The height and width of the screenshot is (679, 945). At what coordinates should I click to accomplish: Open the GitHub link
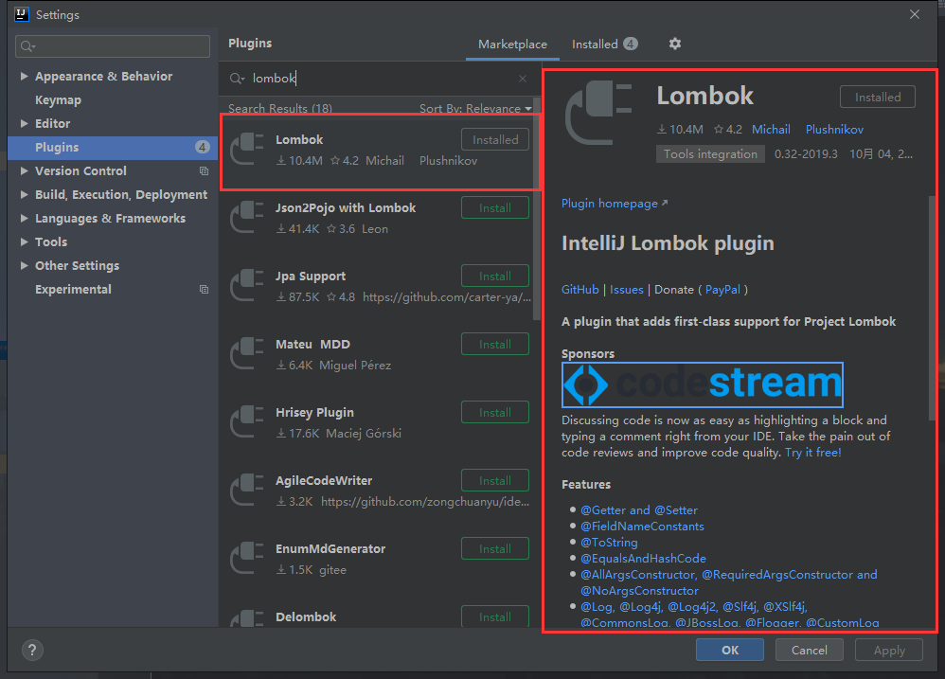pyautogui.click(x=579, y=290)
